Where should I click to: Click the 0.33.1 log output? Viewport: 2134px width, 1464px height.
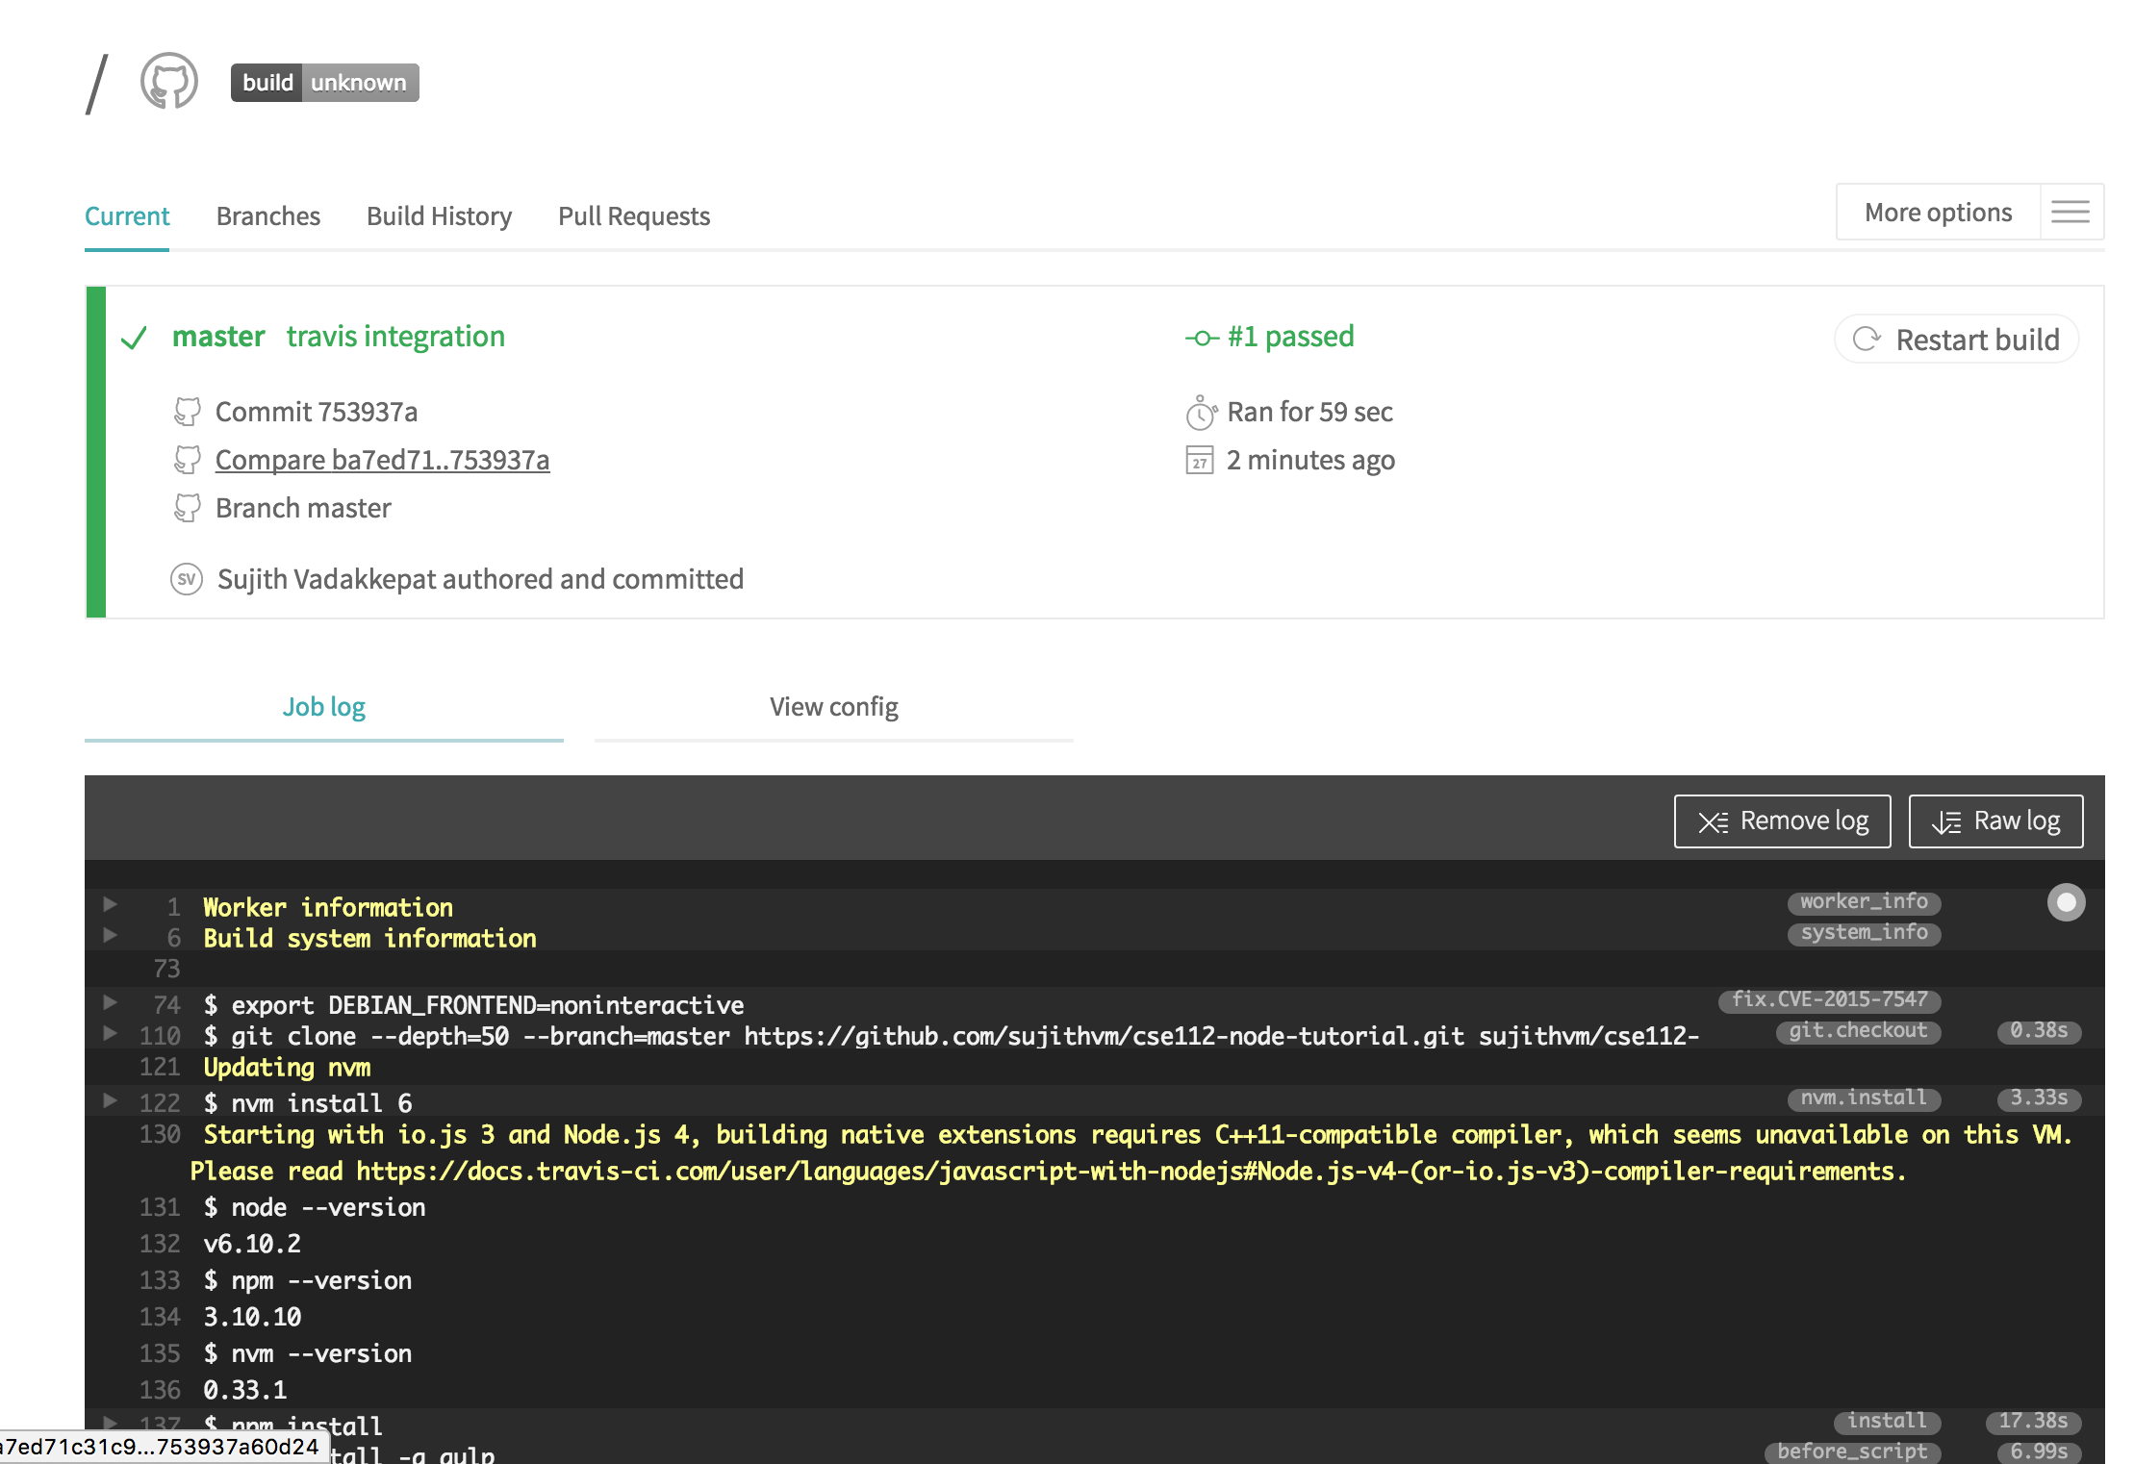(245, 1391)
